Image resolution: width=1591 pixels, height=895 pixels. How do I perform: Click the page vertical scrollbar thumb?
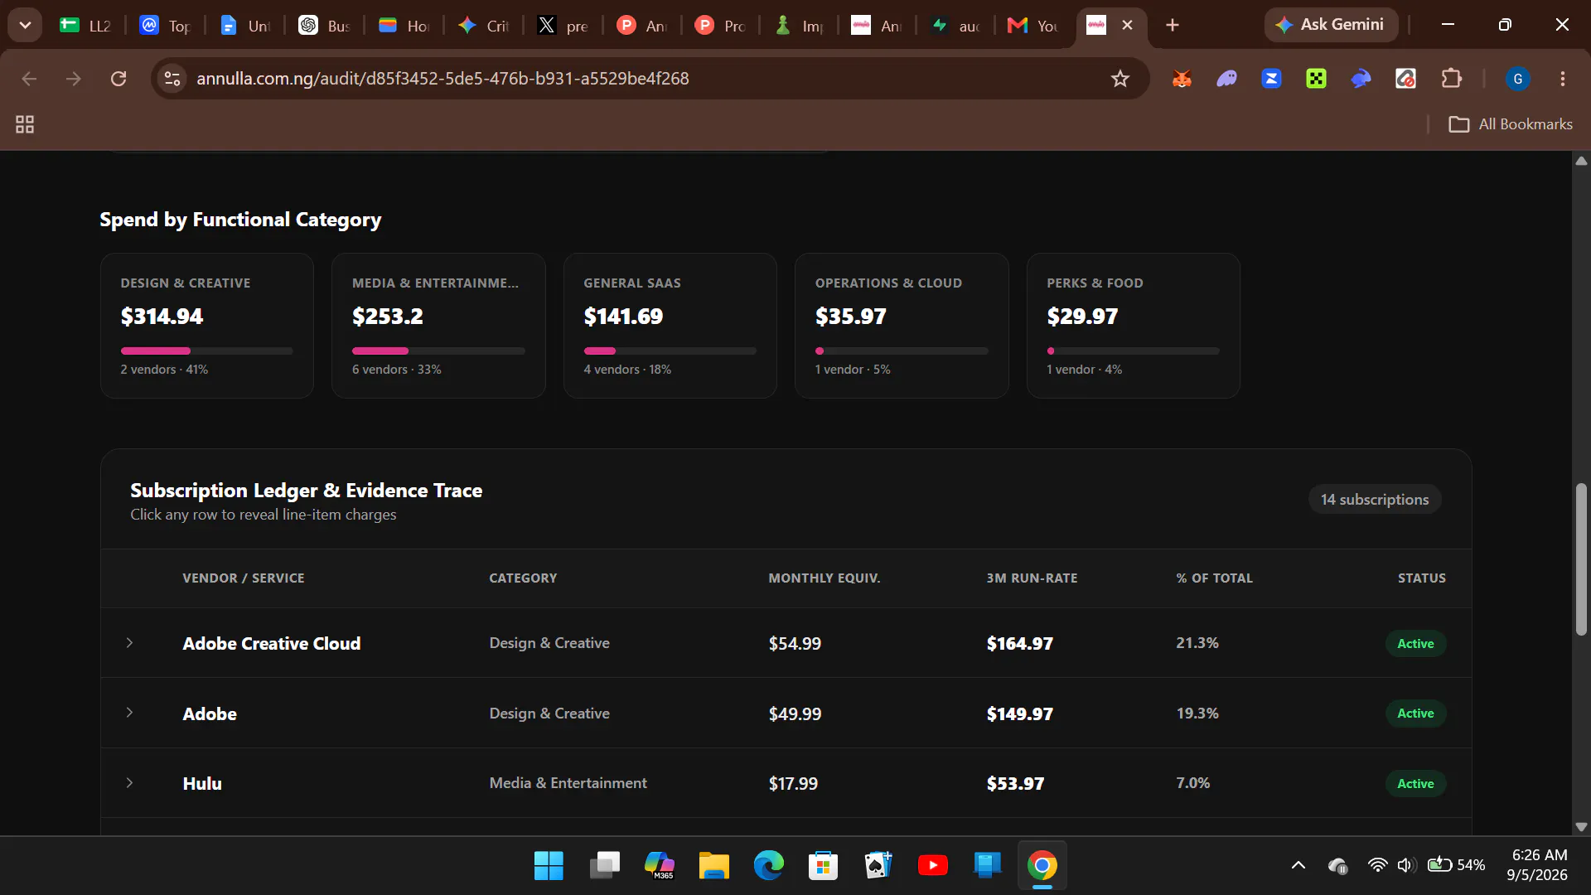[1581, 559]
